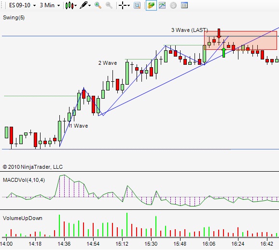Click the VolumeUpDown indicator label
The width and height of the screenshot is (279, 250).
point(23,218)
